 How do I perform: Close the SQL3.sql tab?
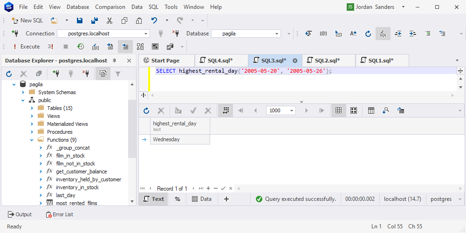[x=295, y=61]
